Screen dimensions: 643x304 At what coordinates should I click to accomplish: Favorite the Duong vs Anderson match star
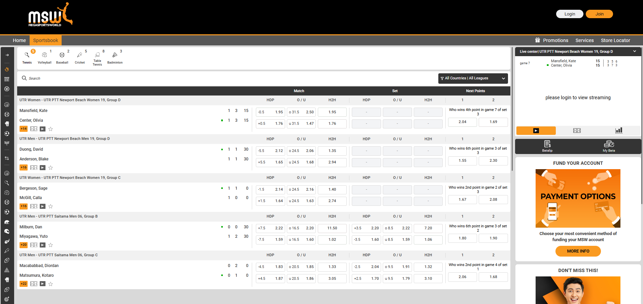click(50, 167)
